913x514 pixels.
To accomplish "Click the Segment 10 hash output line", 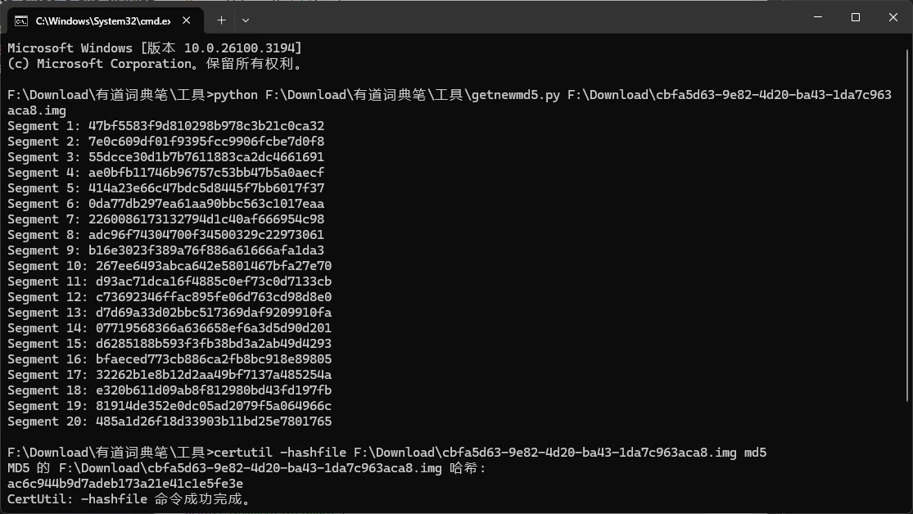I will pos(169,266).
